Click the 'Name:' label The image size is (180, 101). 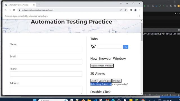point(13,44)
